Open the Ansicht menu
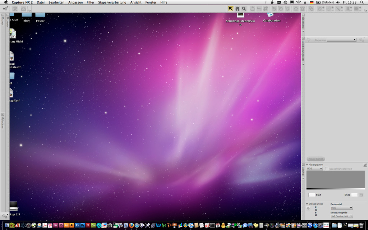The height and width of the screenshot is (230, 368). [x=136, y=3]
